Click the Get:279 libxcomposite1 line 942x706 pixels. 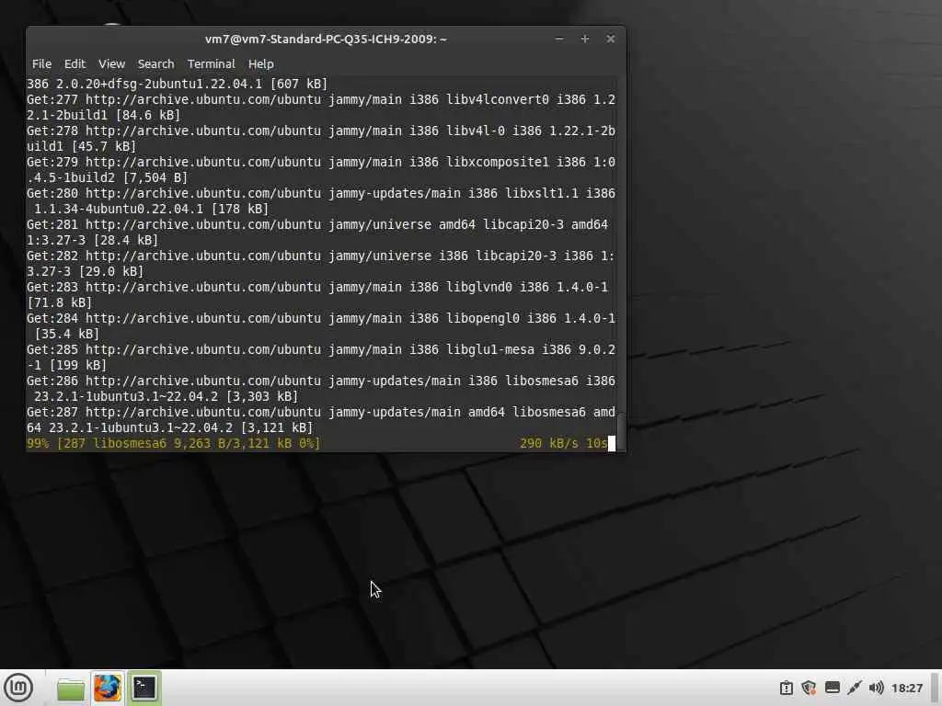tap(321, 169)
